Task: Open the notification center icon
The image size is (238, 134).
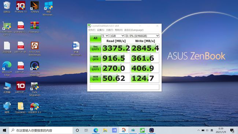Action: coord(232,130)
